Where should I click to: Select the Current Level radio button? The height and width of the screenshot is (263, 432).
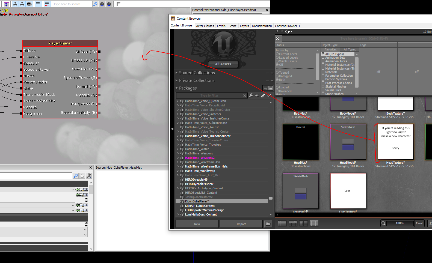pos(277,54)
